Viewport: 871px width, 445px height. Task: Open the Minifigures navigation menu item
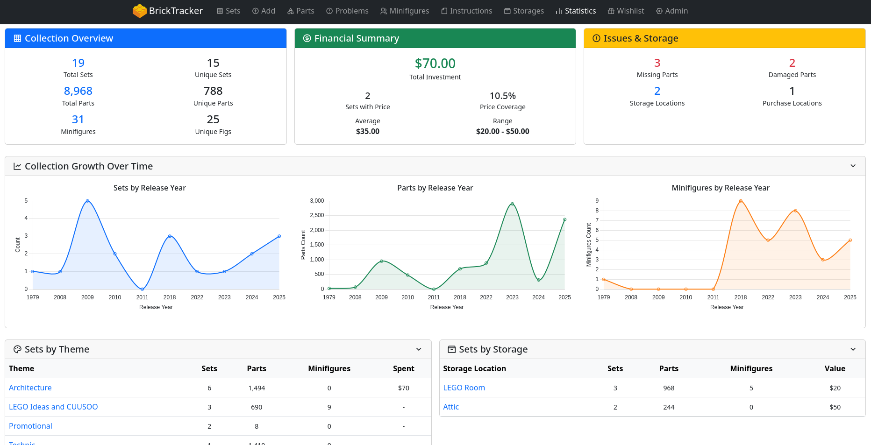pyautogui.click(x=404, y=11)
